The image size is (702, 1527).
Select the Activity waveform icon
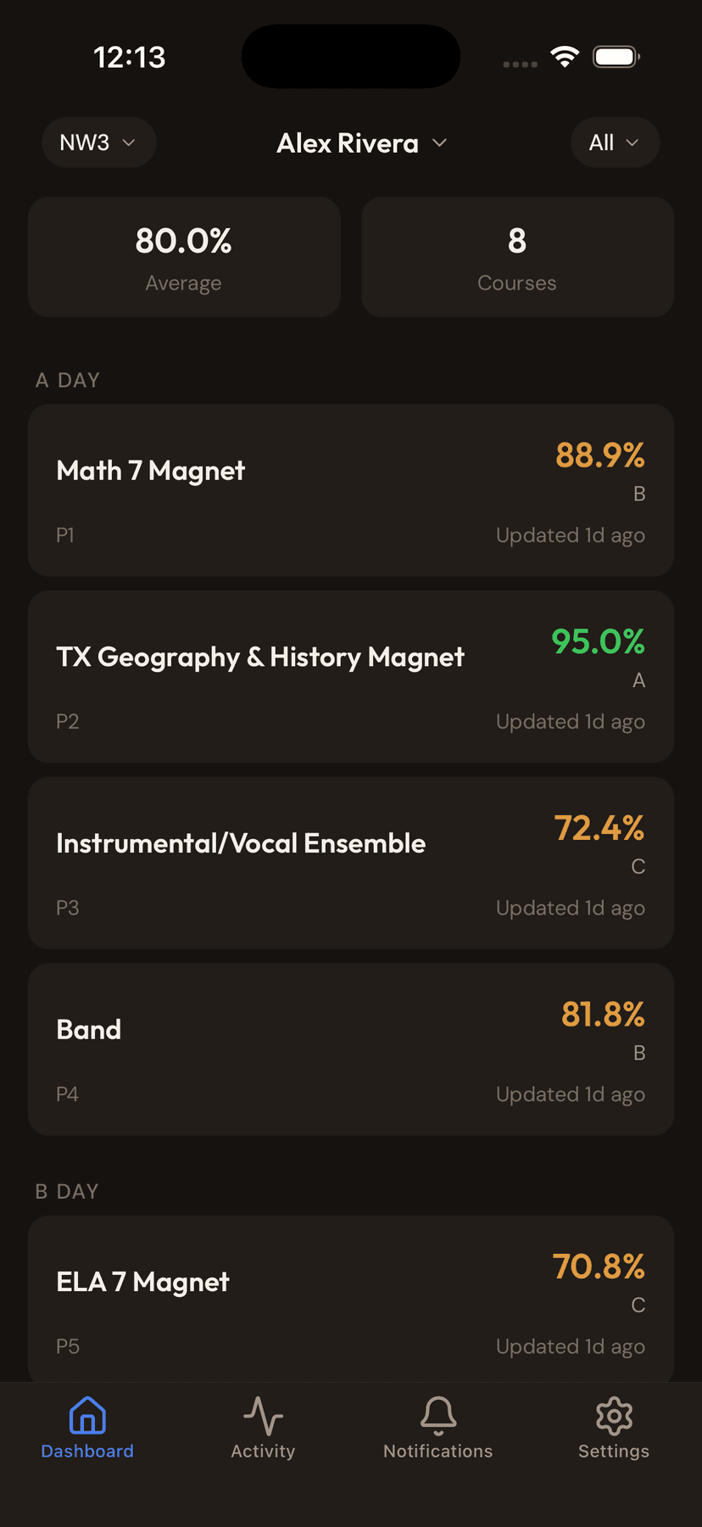tap(263, 1425)
